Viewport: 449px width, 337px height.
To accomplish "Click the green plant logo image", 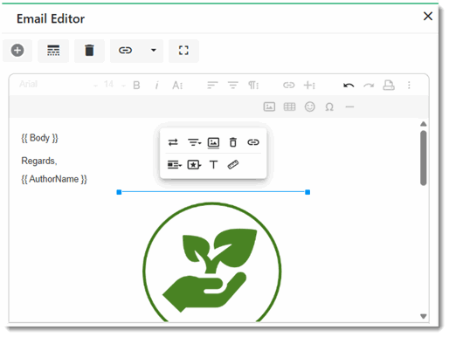I will (212, 262).
